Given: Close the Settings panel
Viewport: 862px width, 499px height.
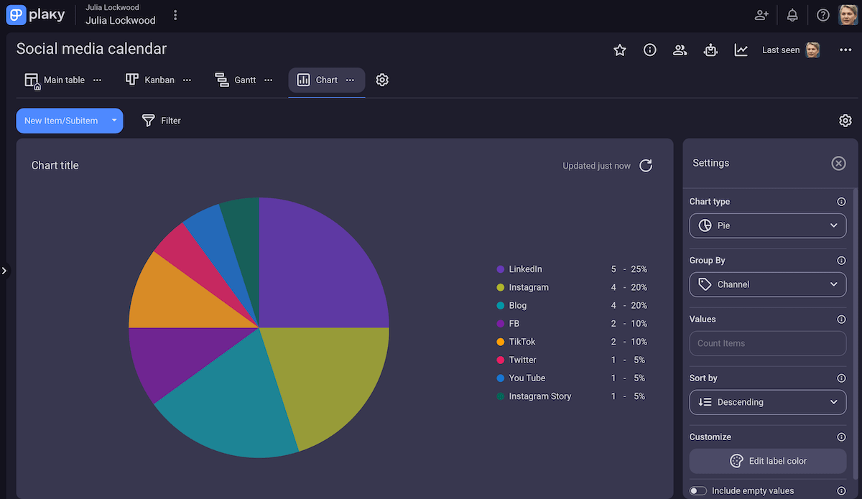Looking at the screenshot, I should (x=838, y=163).
